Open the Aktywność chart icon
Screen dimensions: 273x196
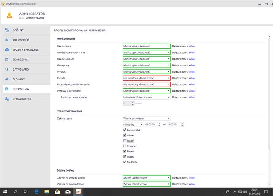tap(7, 40)
